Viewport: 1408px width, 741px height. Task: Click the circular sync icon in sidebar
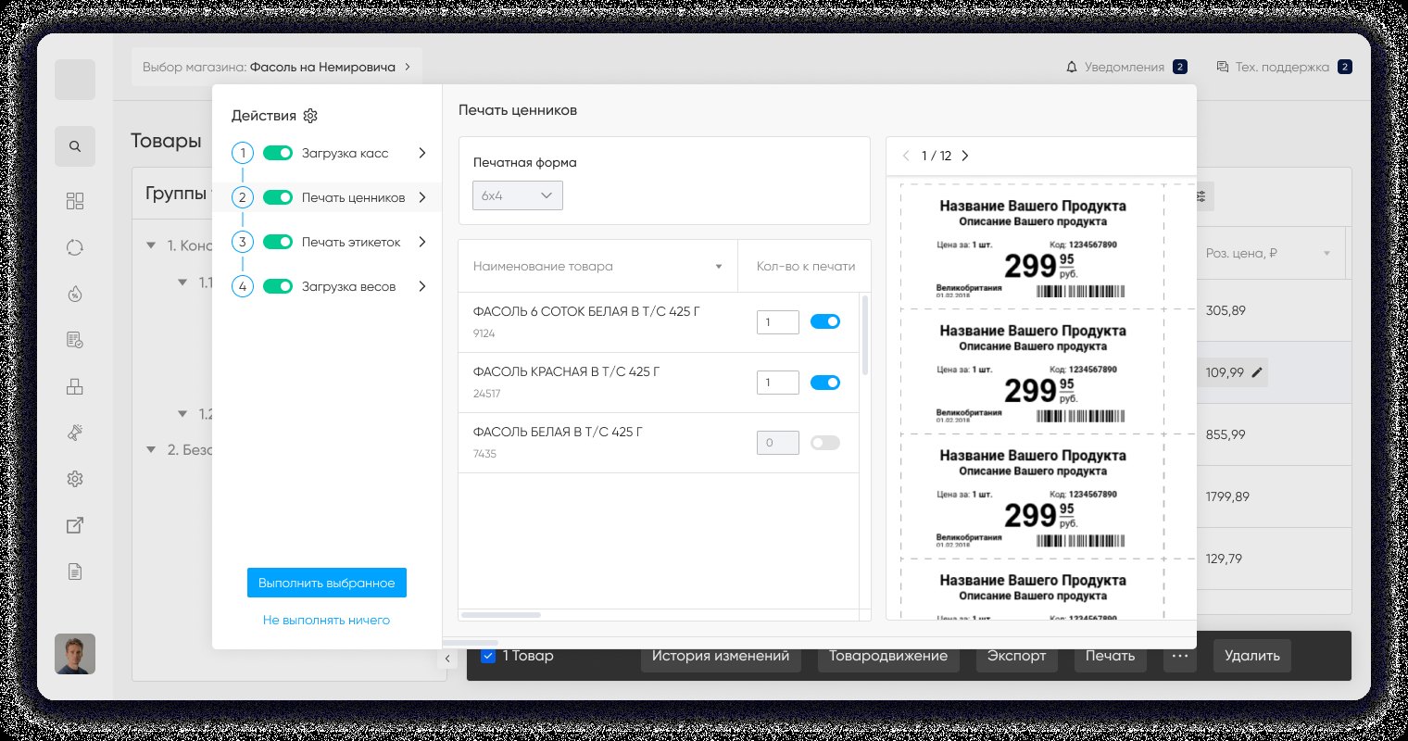click(x=75, y=247)
